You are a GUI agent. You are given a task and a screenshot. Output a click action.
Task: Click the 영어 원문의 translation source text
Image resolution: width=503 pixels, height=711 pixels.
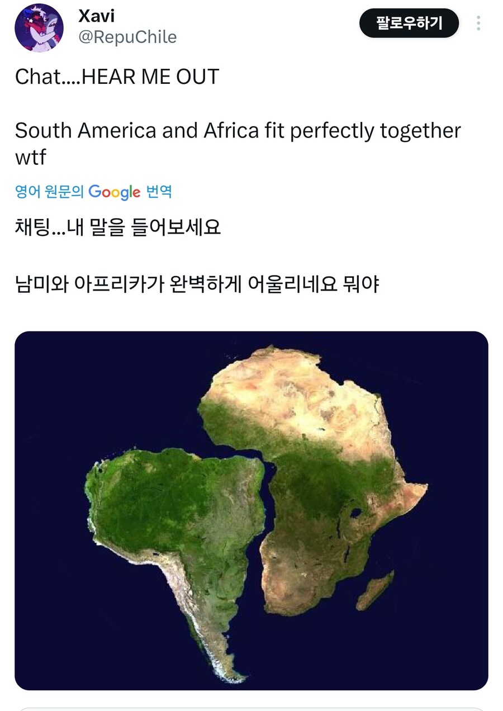(x=49, y=192)
